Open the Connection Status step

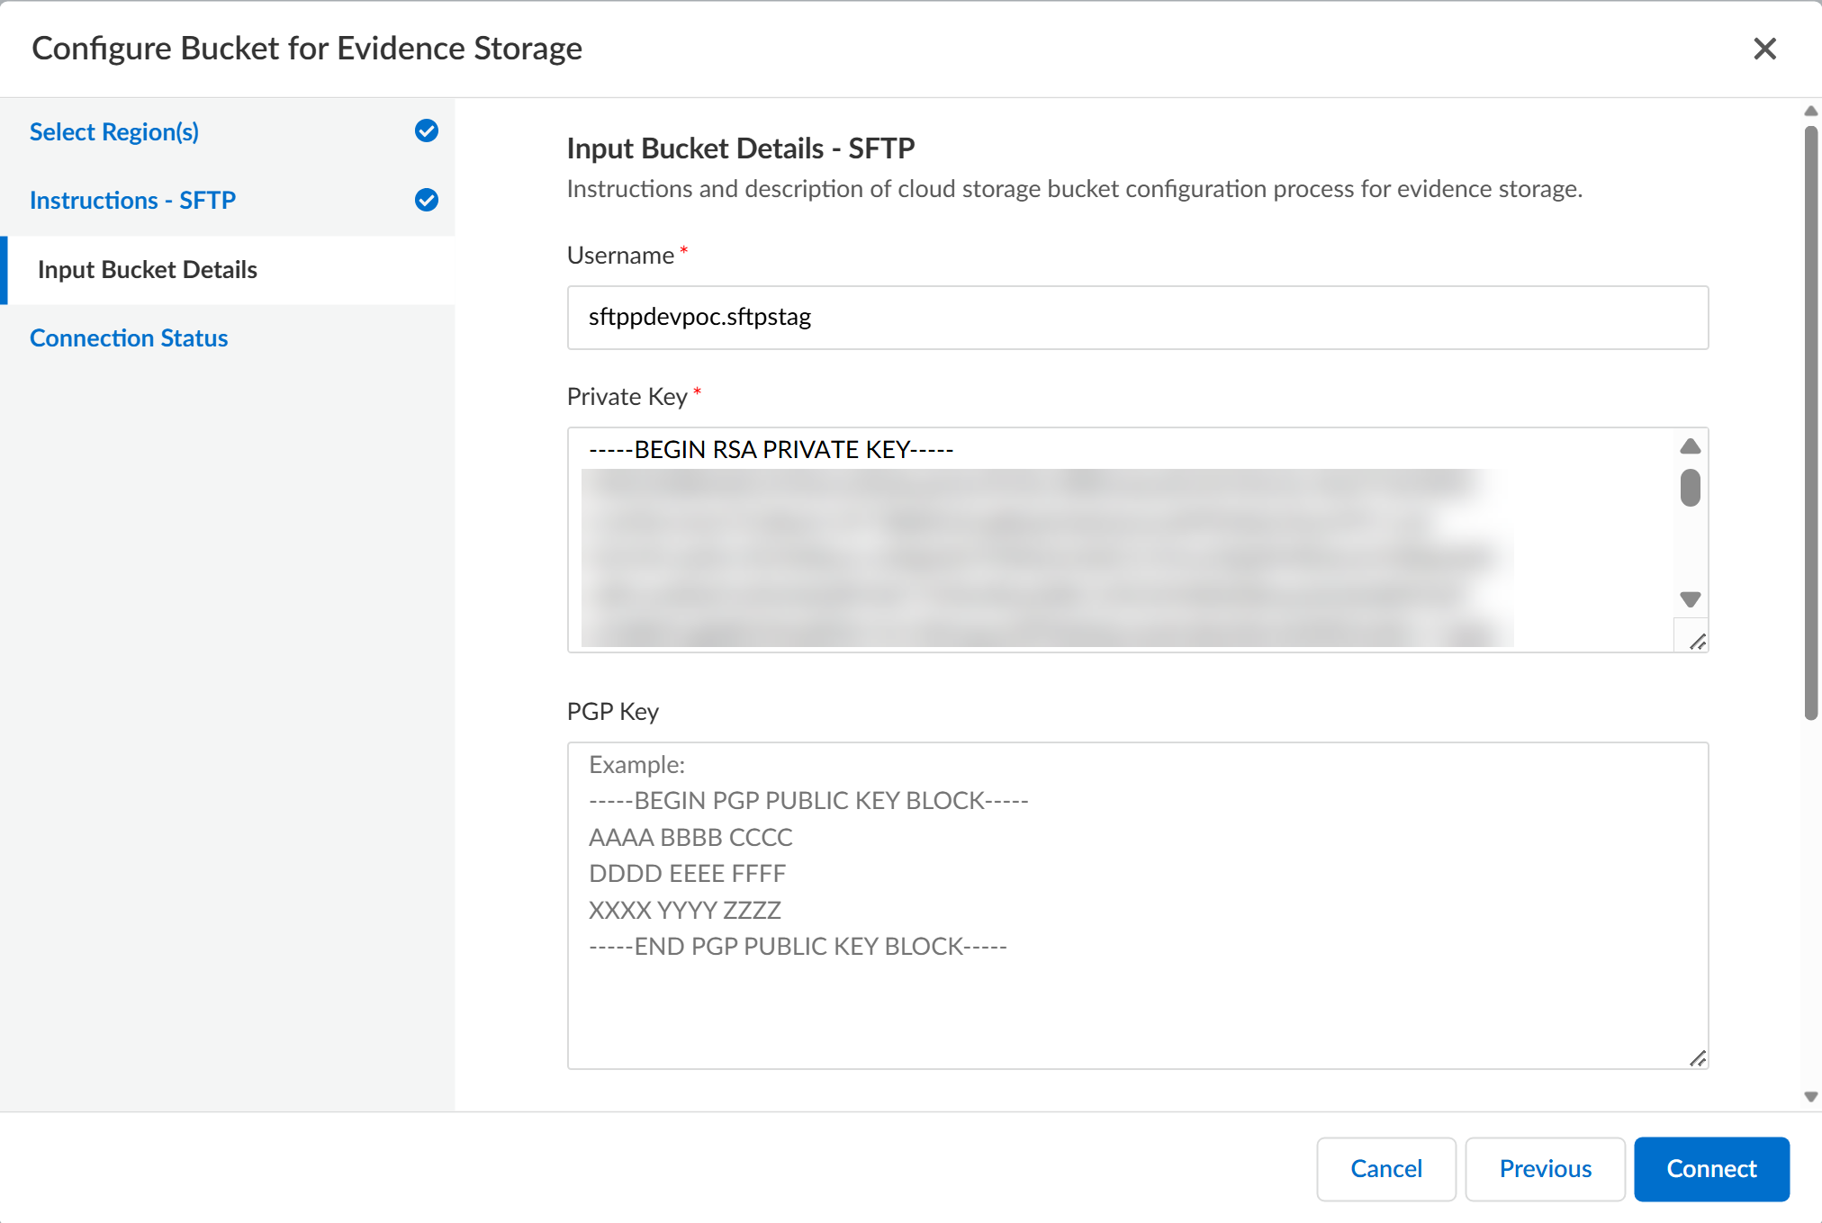[x=129, y=338]
